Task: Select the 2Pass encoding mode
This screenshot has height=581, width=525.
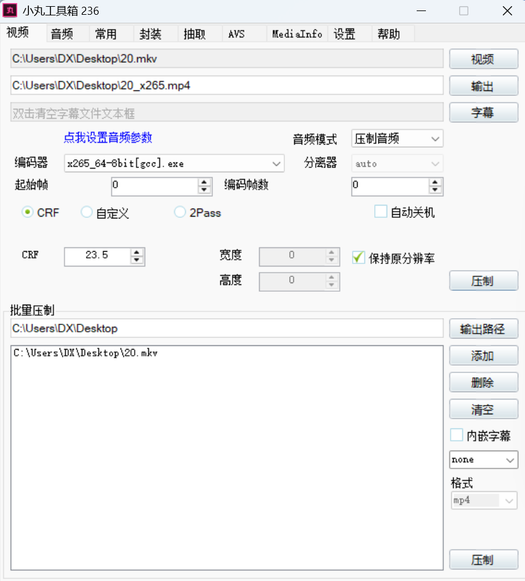Action: click(180, 212)
